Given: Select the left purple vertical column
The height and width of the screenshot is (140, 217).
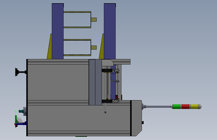Looking at the screenshot, I should pyautogui.click(x=58, y=31).
